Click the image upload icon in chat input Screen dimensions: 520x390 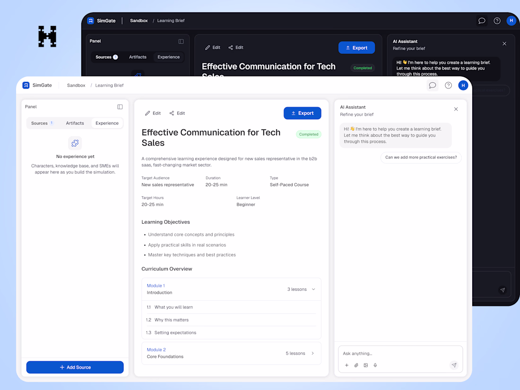(365, 365)
